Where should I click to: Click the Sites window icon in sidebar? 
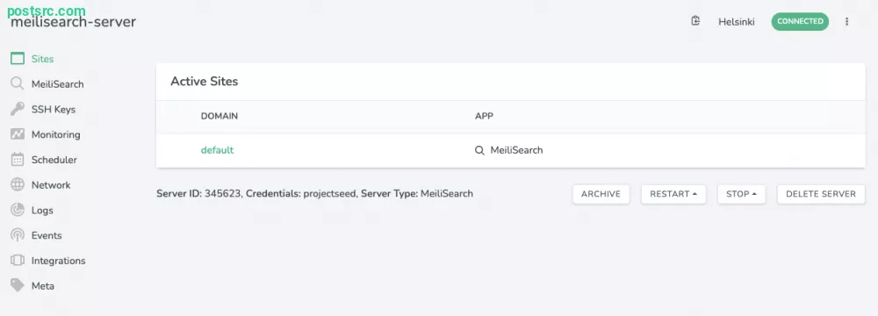point(18,59)
